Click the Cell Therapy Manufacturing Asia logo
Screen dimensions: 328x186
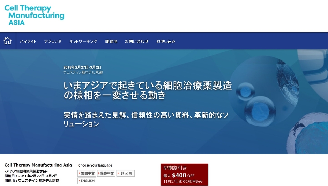(34, 15)
